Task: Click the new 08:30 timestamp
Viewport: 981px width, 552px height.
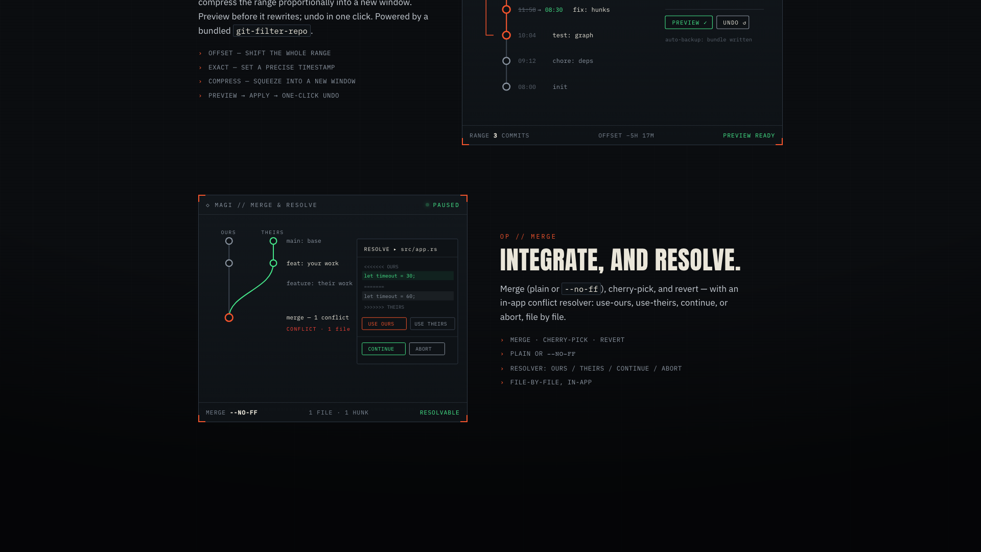Action: point(554,10)
